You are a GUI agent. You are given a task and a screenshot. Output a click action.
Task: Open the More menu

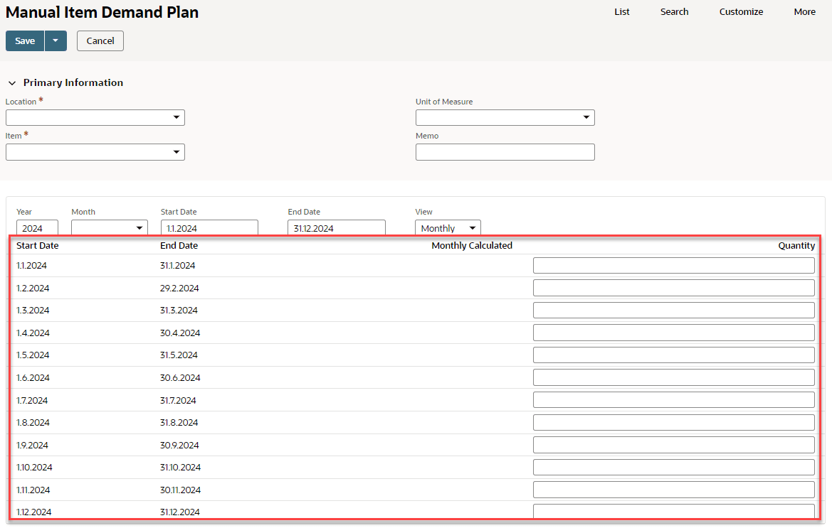point(804,11)
